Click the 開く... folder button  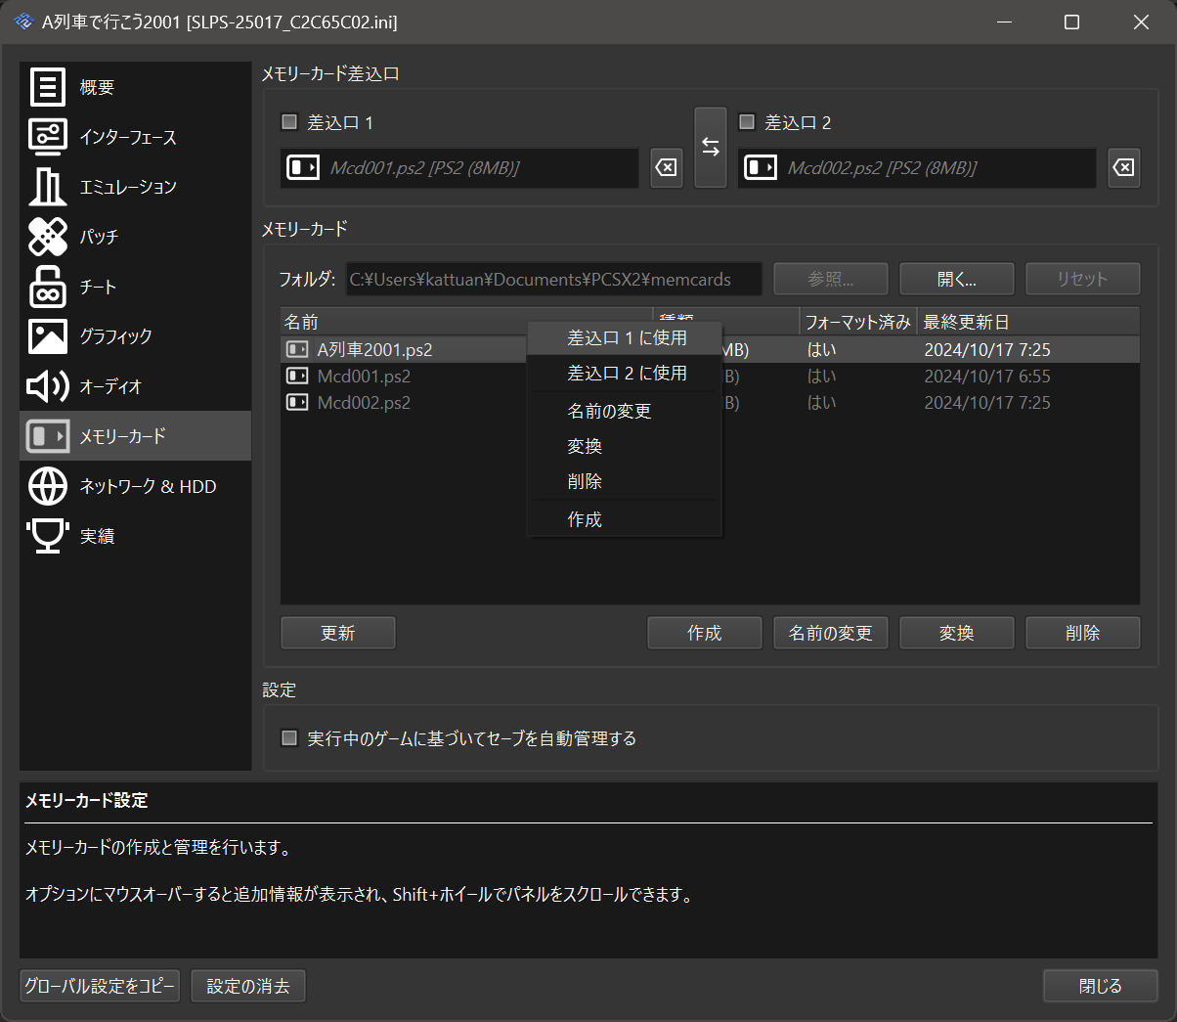pos(957,279)
